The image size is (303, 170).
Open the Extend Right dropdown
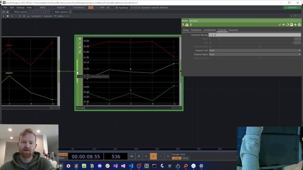point(255,54)
